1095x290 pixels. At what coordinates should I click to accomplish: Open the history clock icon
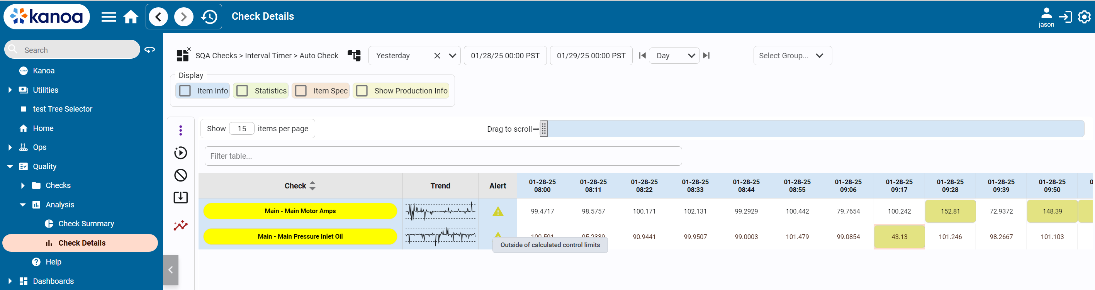pos(209,17)
